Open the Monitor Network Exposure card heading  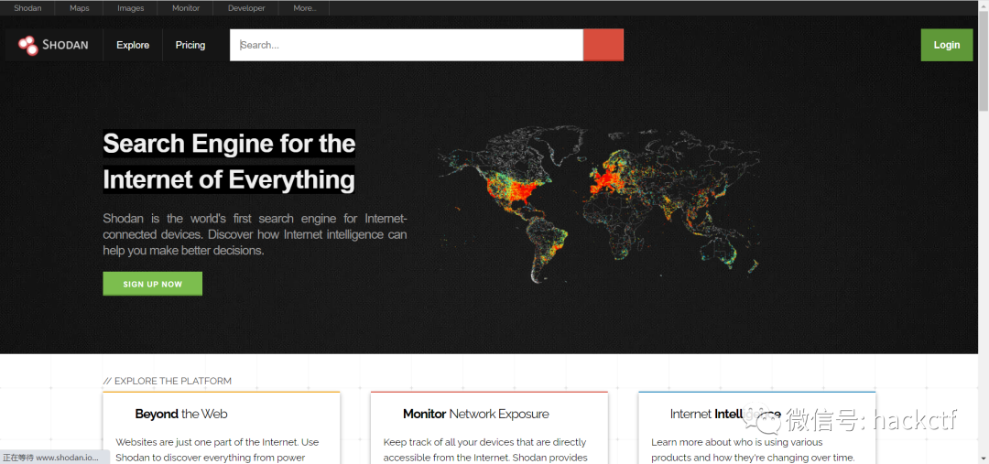[475, 415]
